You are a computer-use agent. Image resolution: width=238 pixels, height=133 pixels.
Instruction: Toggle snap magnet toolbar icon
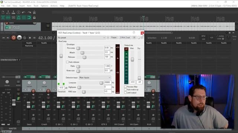[x=29, y=17]
